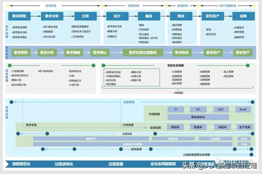Viewport: 262px width, 174px height.
Task: Select the Prod environment box
Action: (x=243, y=109)
